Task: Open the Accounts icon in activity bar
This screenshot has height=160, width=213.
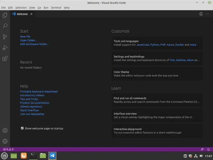Action: coord(5,130)
